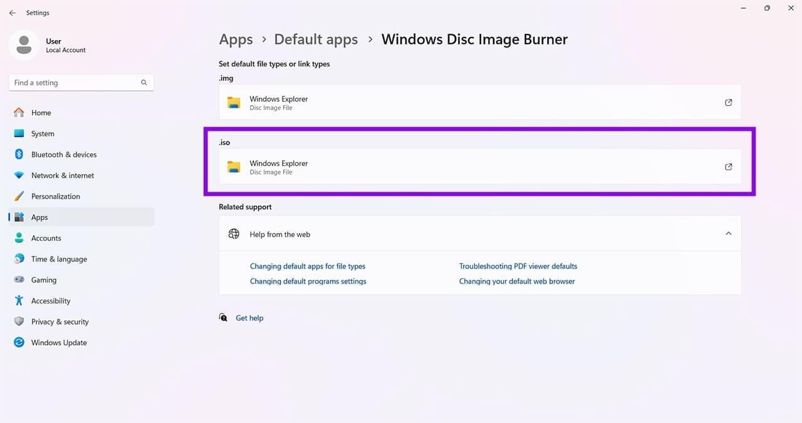Open Time & language settings

point(81,259)
